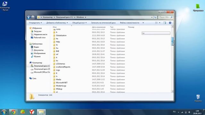Sort by Дата изменения column header

[x=99, y=27]
